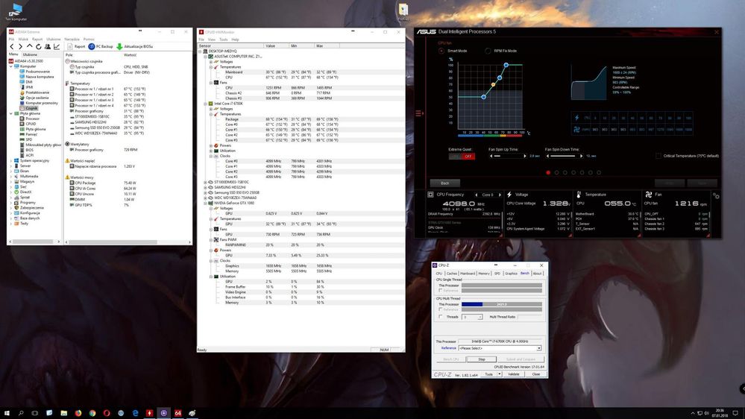Screen dimensions: 745x419
Task: Switch to Ulubione tab in AIDA64
Action: 30,54
